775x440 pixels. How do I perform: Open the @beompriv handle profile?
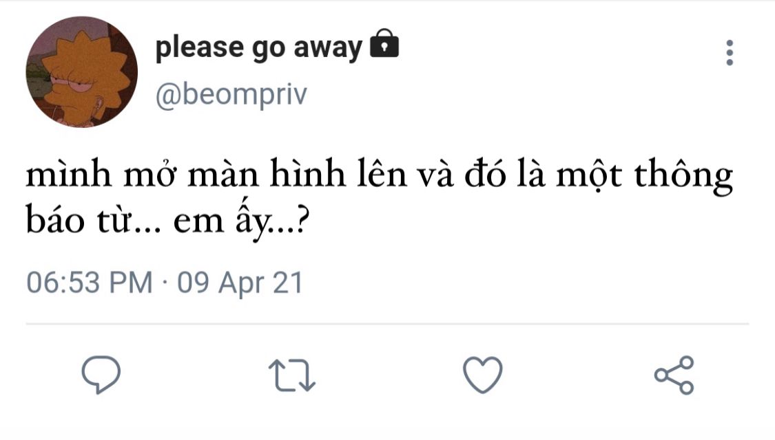pos(231,96)
